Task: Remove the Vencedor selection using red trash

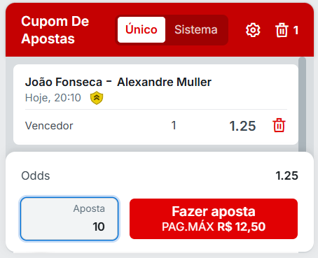Action: point(279,125)
